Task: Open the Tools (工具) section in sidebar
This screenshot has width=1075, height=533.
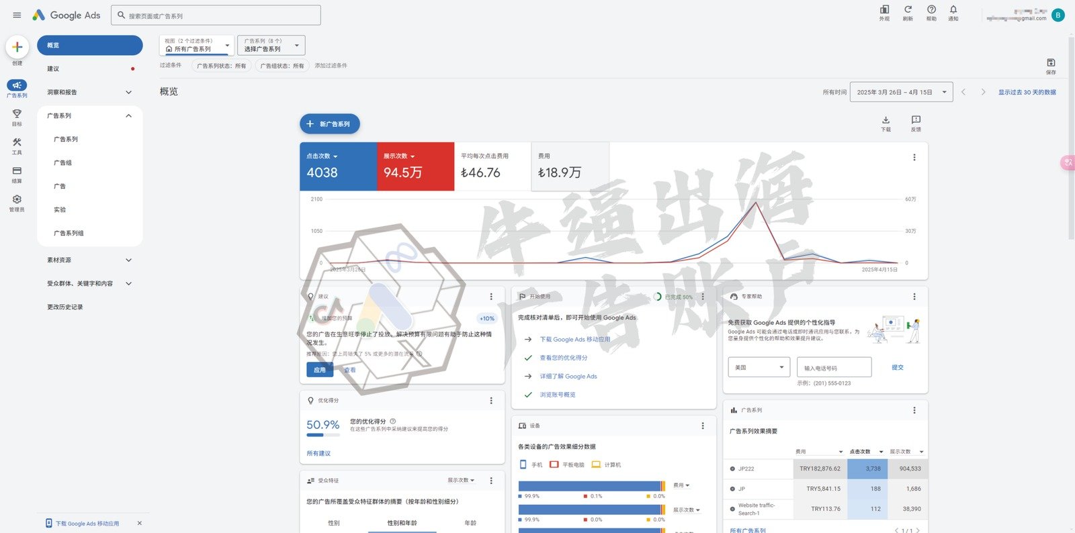Action: point(17,145)
